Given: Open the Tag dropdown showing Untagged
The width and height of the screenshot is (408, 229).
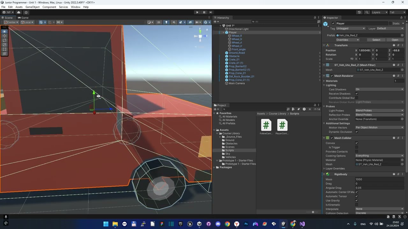Looking at the screenshot, I should (x=350, y=28).
